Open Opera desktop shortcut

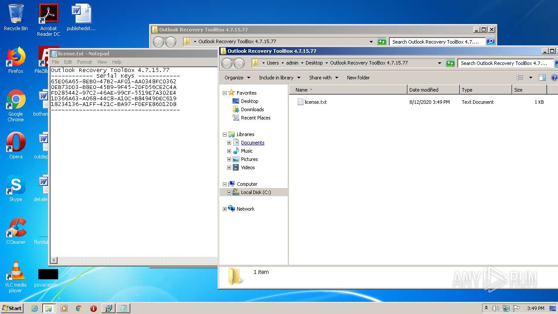[16, 146]
